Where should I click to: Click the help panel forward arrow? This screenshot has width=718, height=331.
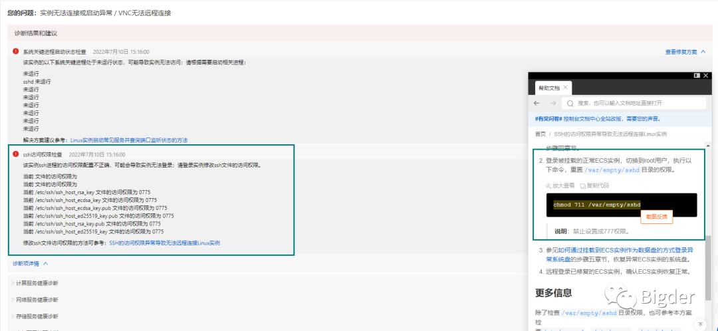[x=552, y=103]
